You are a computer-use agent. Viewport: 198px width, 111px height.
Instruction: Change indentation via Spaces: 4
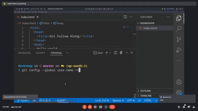pyautogui.click(x=118, y=101)
